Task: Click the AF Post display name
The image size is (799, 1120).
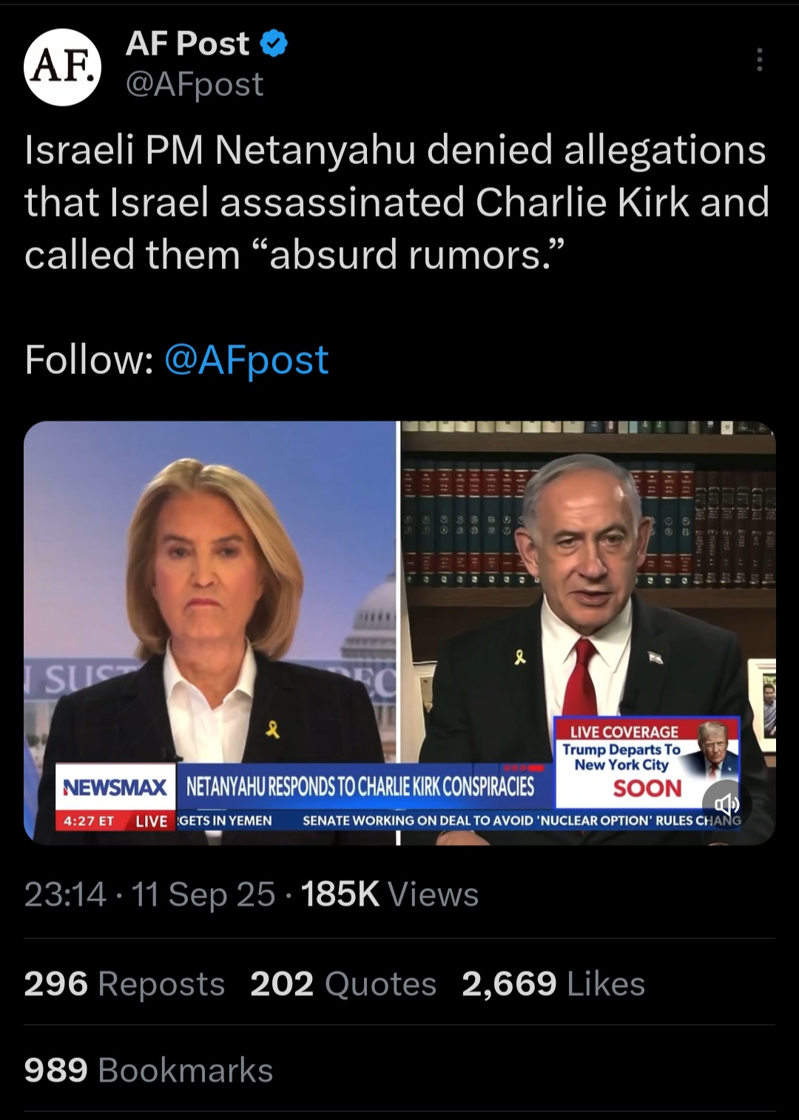Action: click(188, 44)
